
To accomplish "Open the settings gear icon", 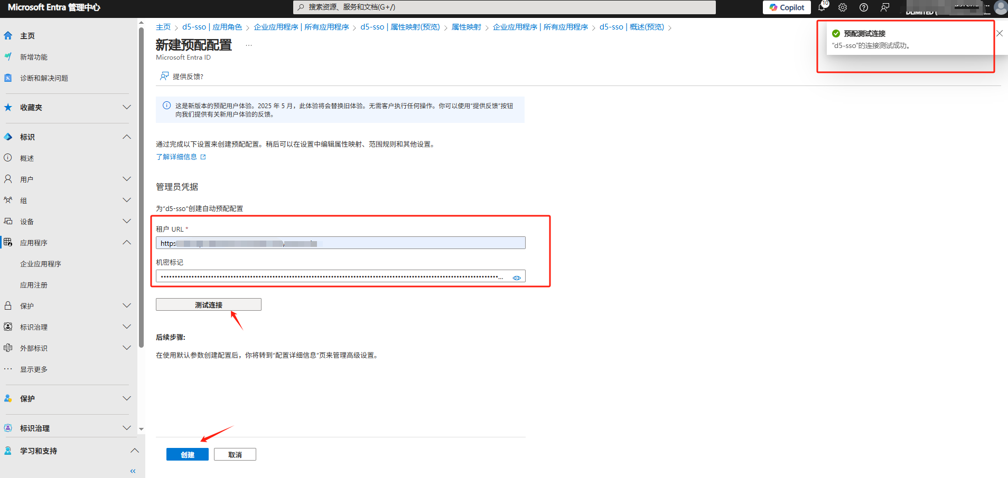I will (x=843, y=7).
